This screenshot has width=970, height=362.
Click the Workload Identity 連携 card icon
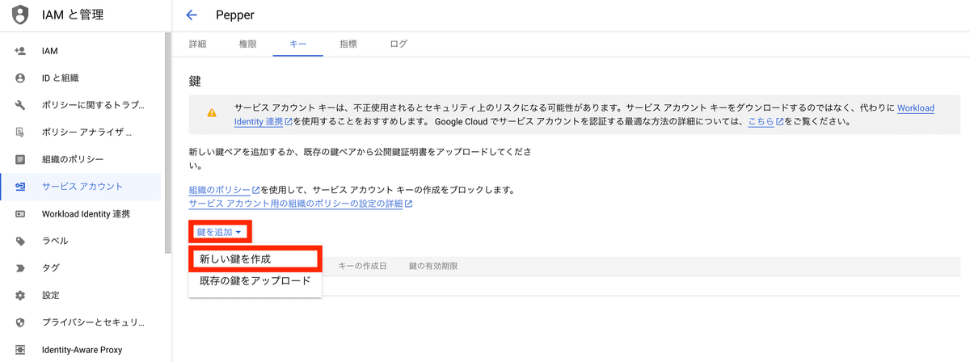click(x=21, y=214)
